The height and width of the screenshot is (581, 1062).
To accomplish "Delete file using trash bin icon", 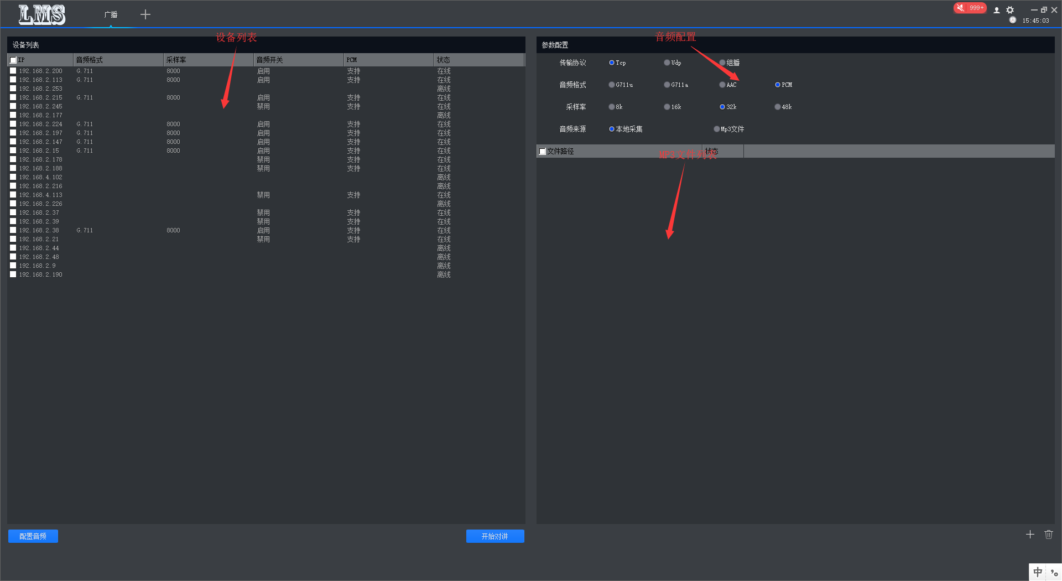I will [1049, 535].
